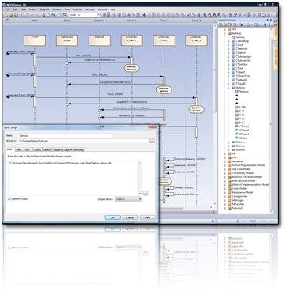Expand the VB package node
Image resolution: width=290 pixels, height=291 pixels.
(x=224, y=153)
